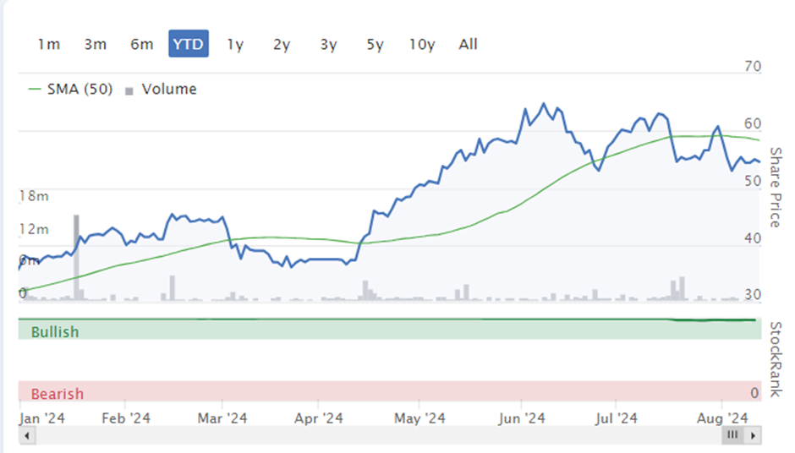This screenshot has height=453, width=795.
Task: Choose the 2y time range
Action: [282, 44]
